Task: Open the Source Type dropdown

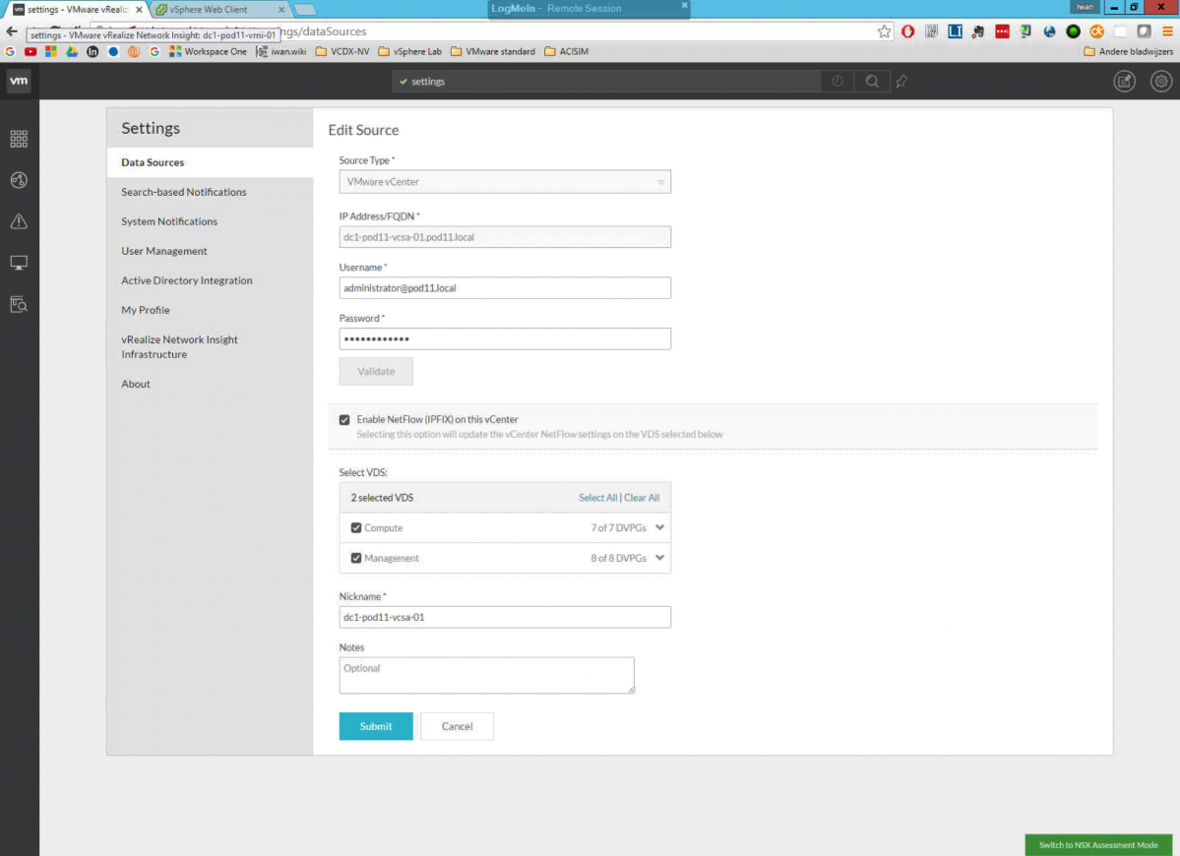Action: (x=505, y=182)
